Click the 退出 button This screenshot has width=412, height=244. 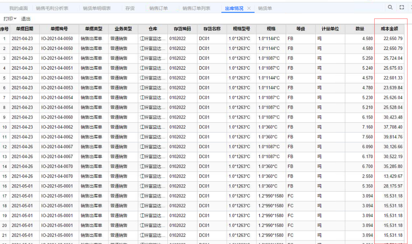pos(26,19)
